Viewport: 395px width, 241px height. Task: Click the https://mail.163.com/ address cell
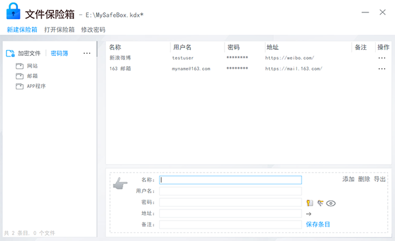tap(294, 69)
